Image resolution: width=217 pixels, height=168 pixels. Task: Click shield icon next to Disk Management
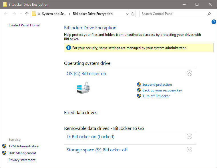(4, 153)
